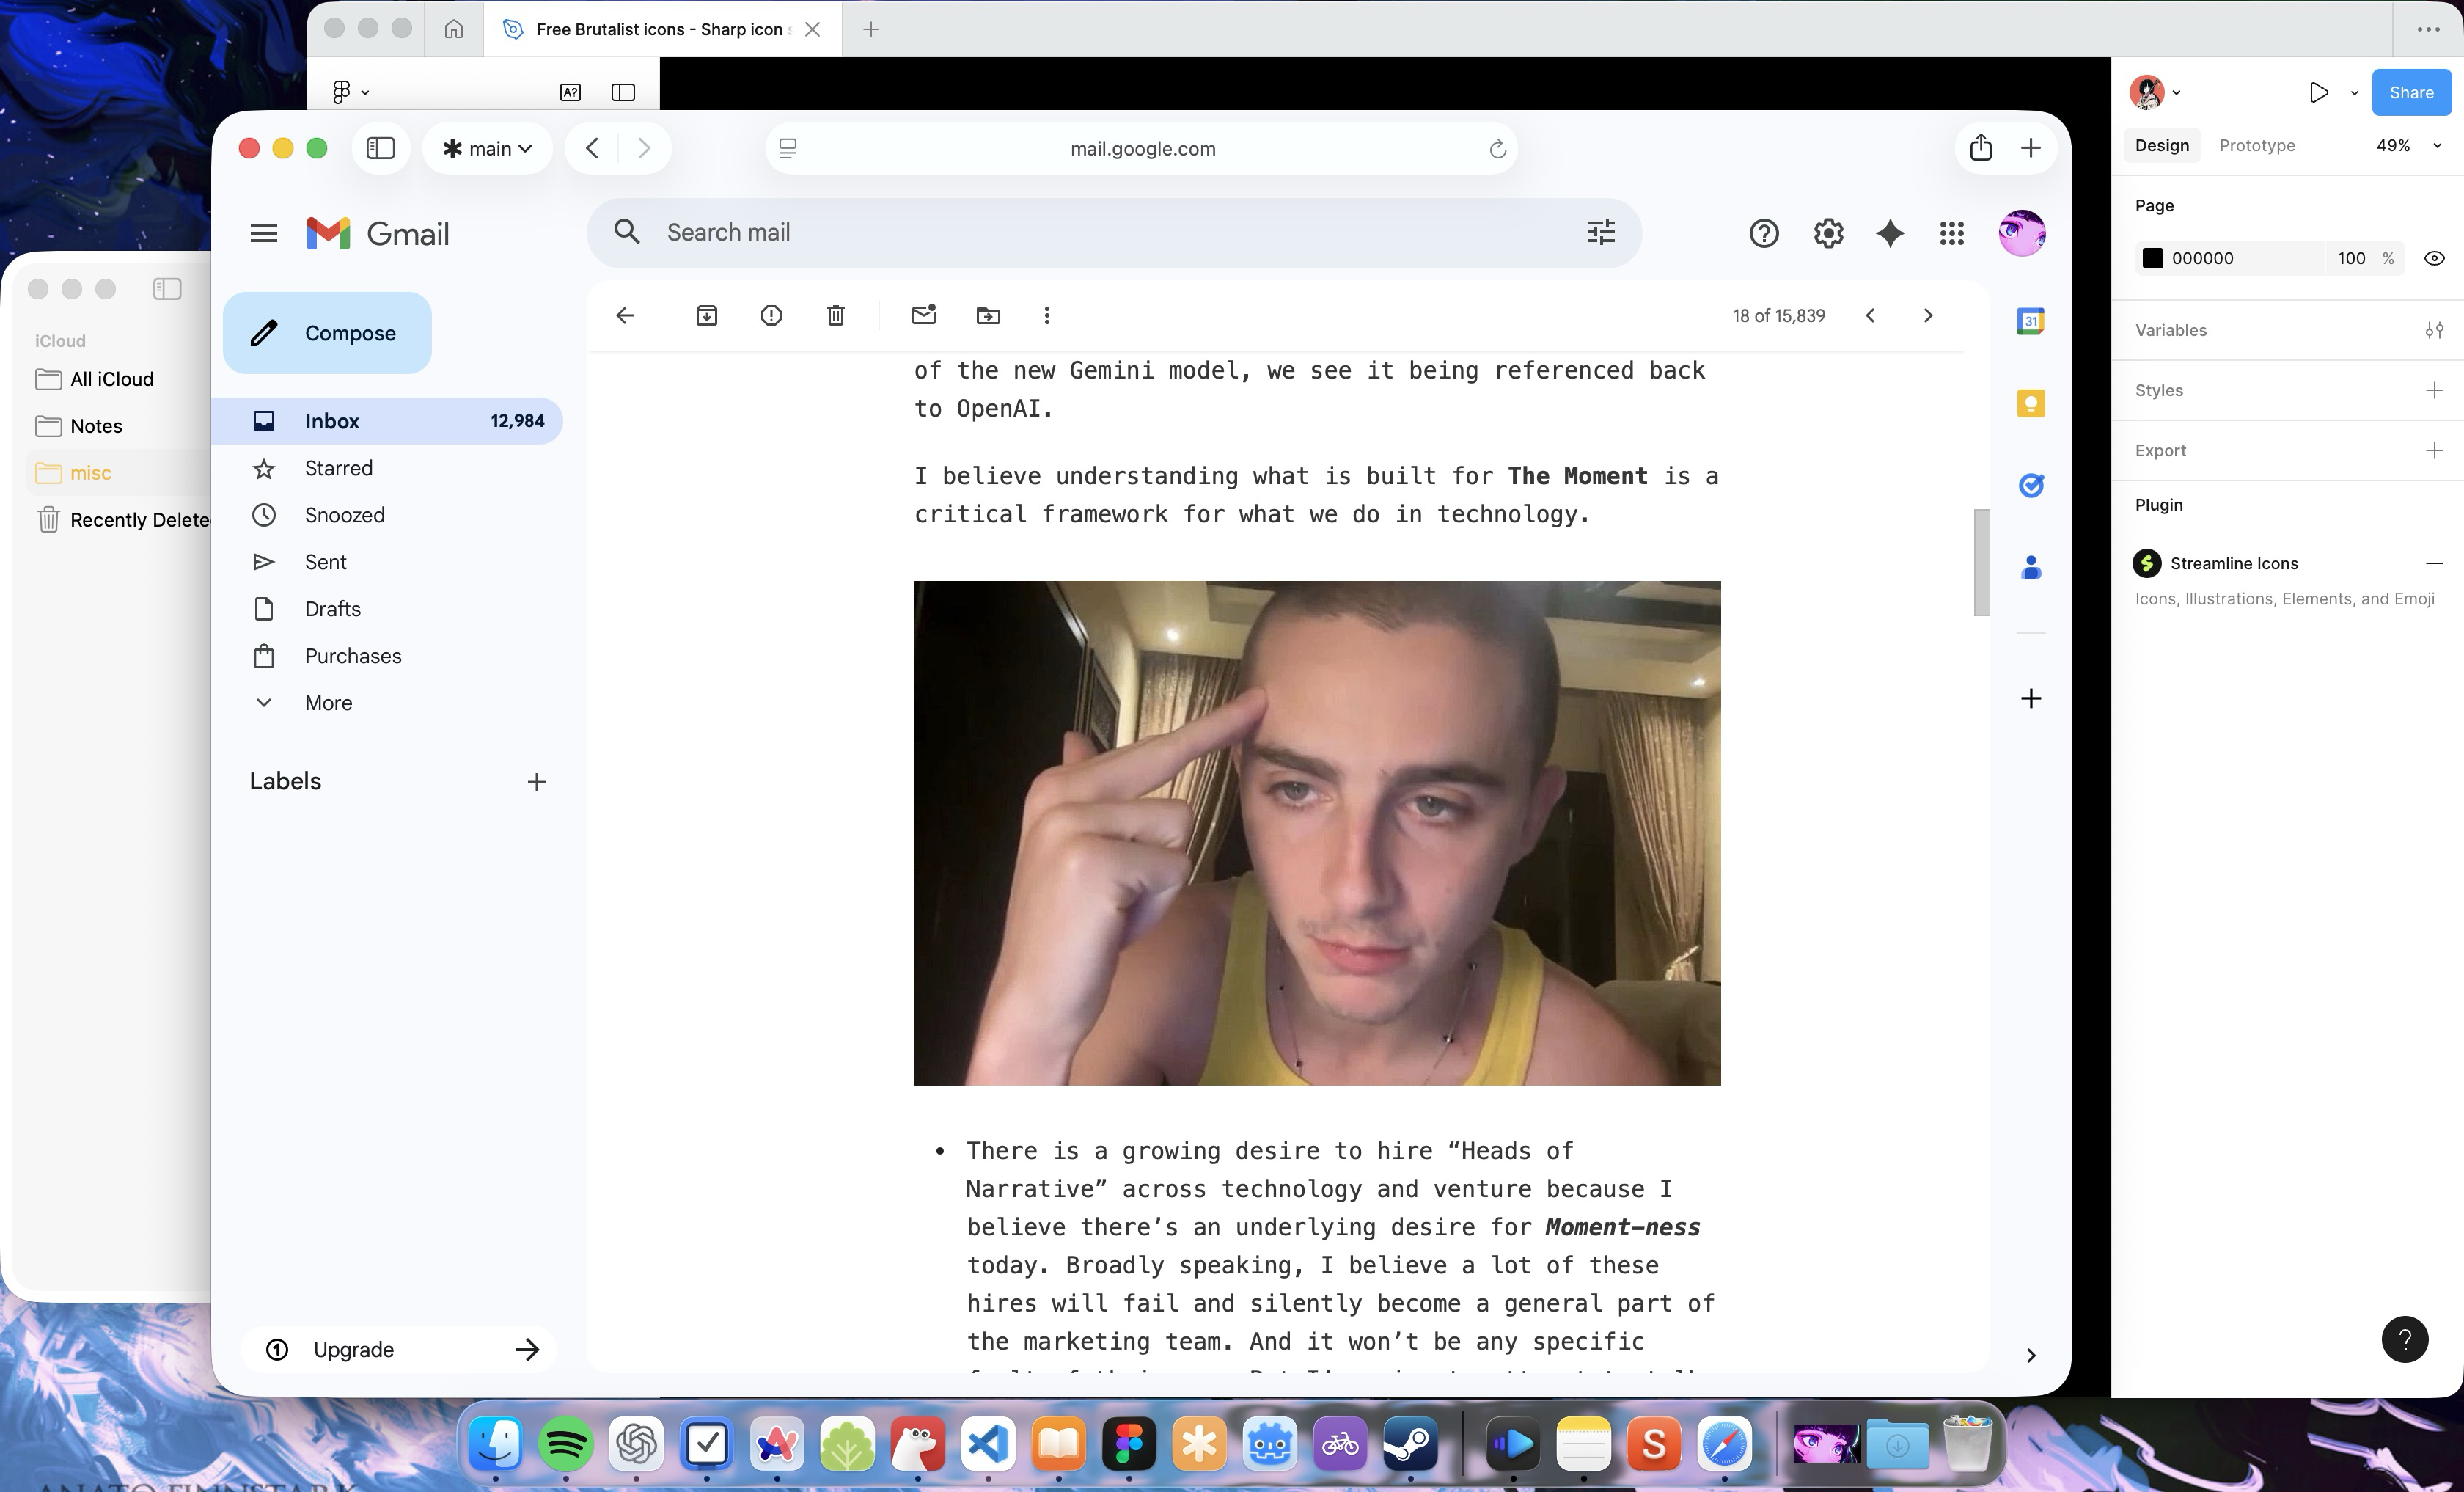Image resolution: width=2464 pixels, height=1492 pixels.
Task: Open Google Keep side panel icon
Action: [x=2031, y=403]
